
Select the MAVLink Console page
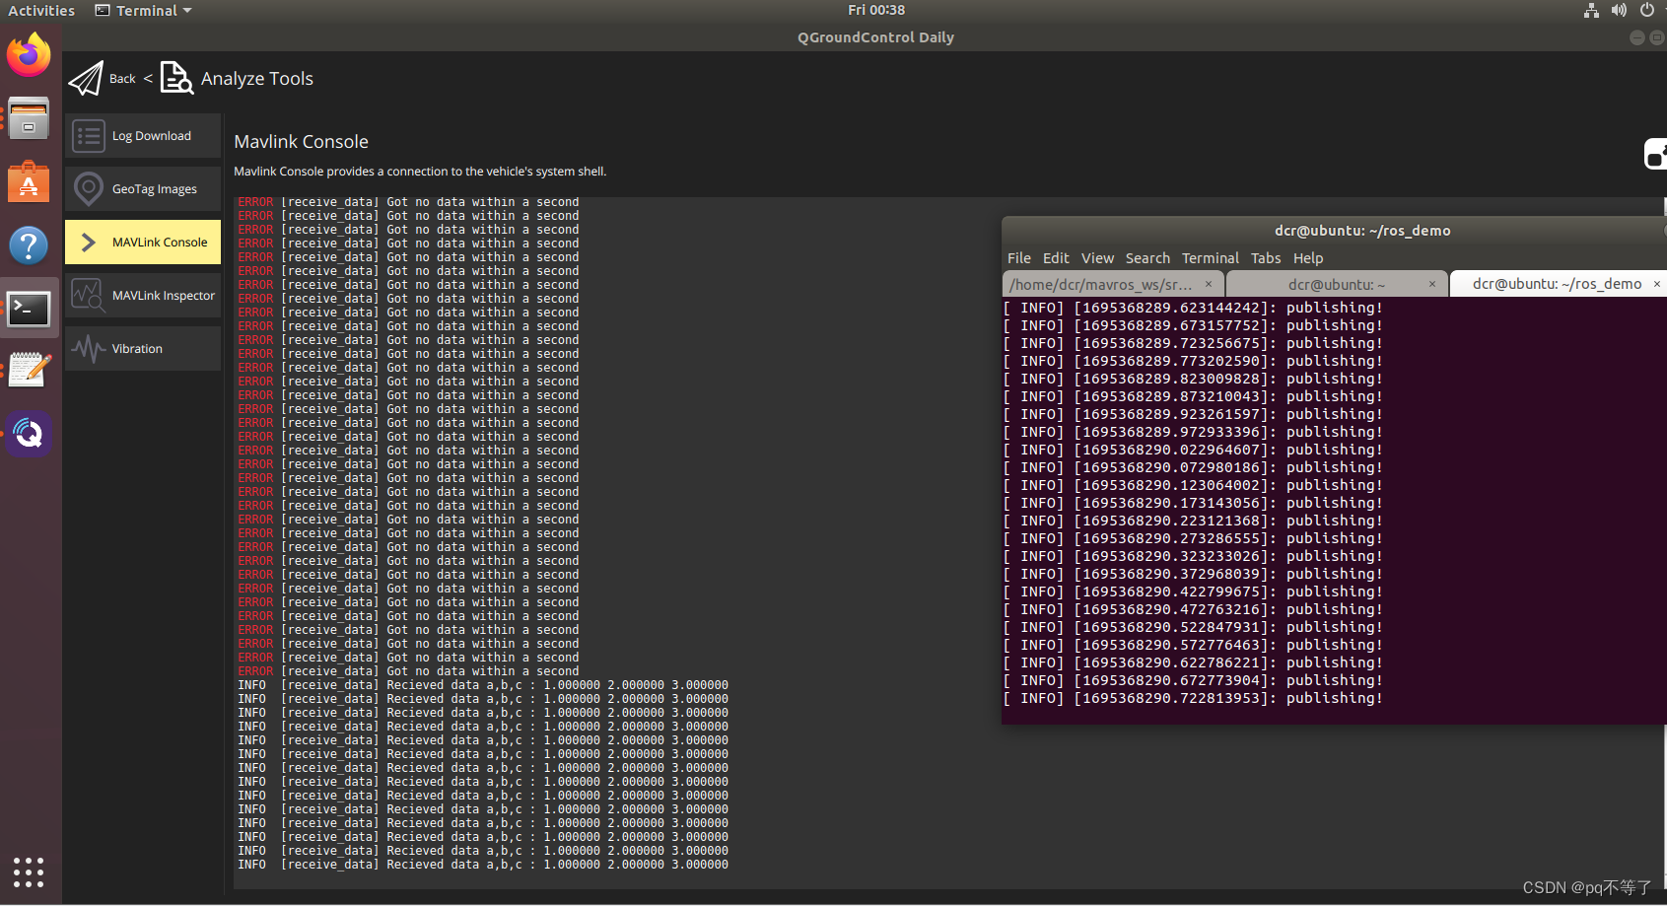143,243
